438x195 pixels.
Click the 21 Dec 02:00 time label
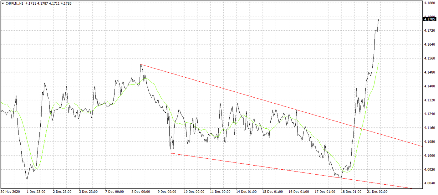(377, 192)
